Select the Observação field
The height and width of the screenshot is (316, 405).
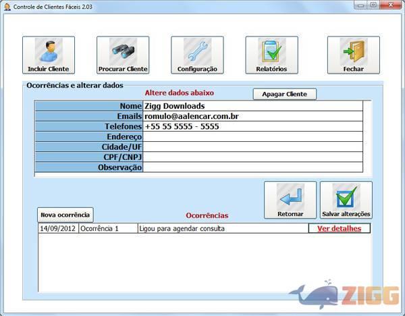coord(252,167)
